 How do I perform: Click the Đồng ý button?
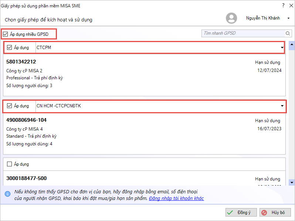241,213
